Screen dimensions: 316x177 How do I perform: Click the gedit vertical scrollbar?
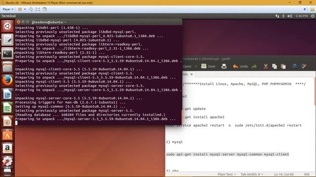point(315,91)
